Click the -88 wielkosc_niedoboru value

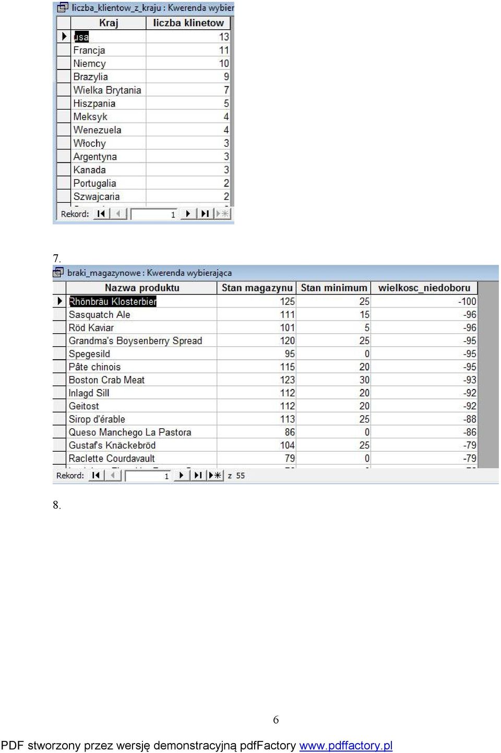coord(424,419)
